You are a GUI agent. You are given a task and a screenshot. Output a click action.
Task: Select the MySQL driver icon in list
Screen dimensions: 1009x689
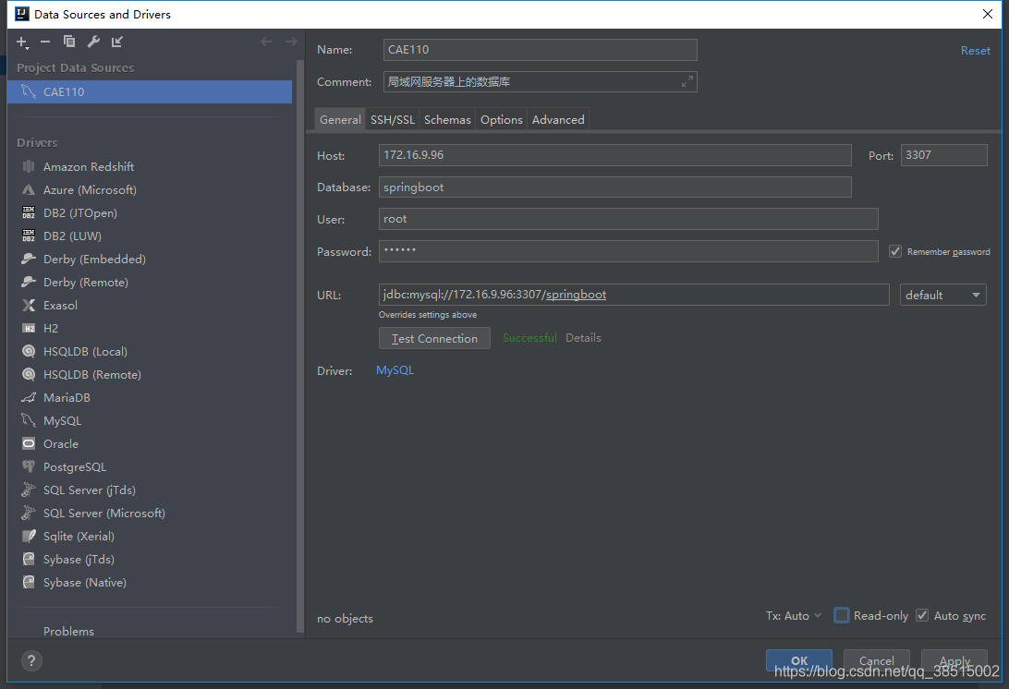pyautogui.click(x=29, y=421)
